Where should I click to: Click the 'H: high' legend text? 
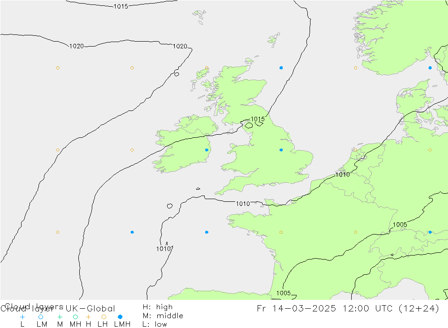pos(157,307)
